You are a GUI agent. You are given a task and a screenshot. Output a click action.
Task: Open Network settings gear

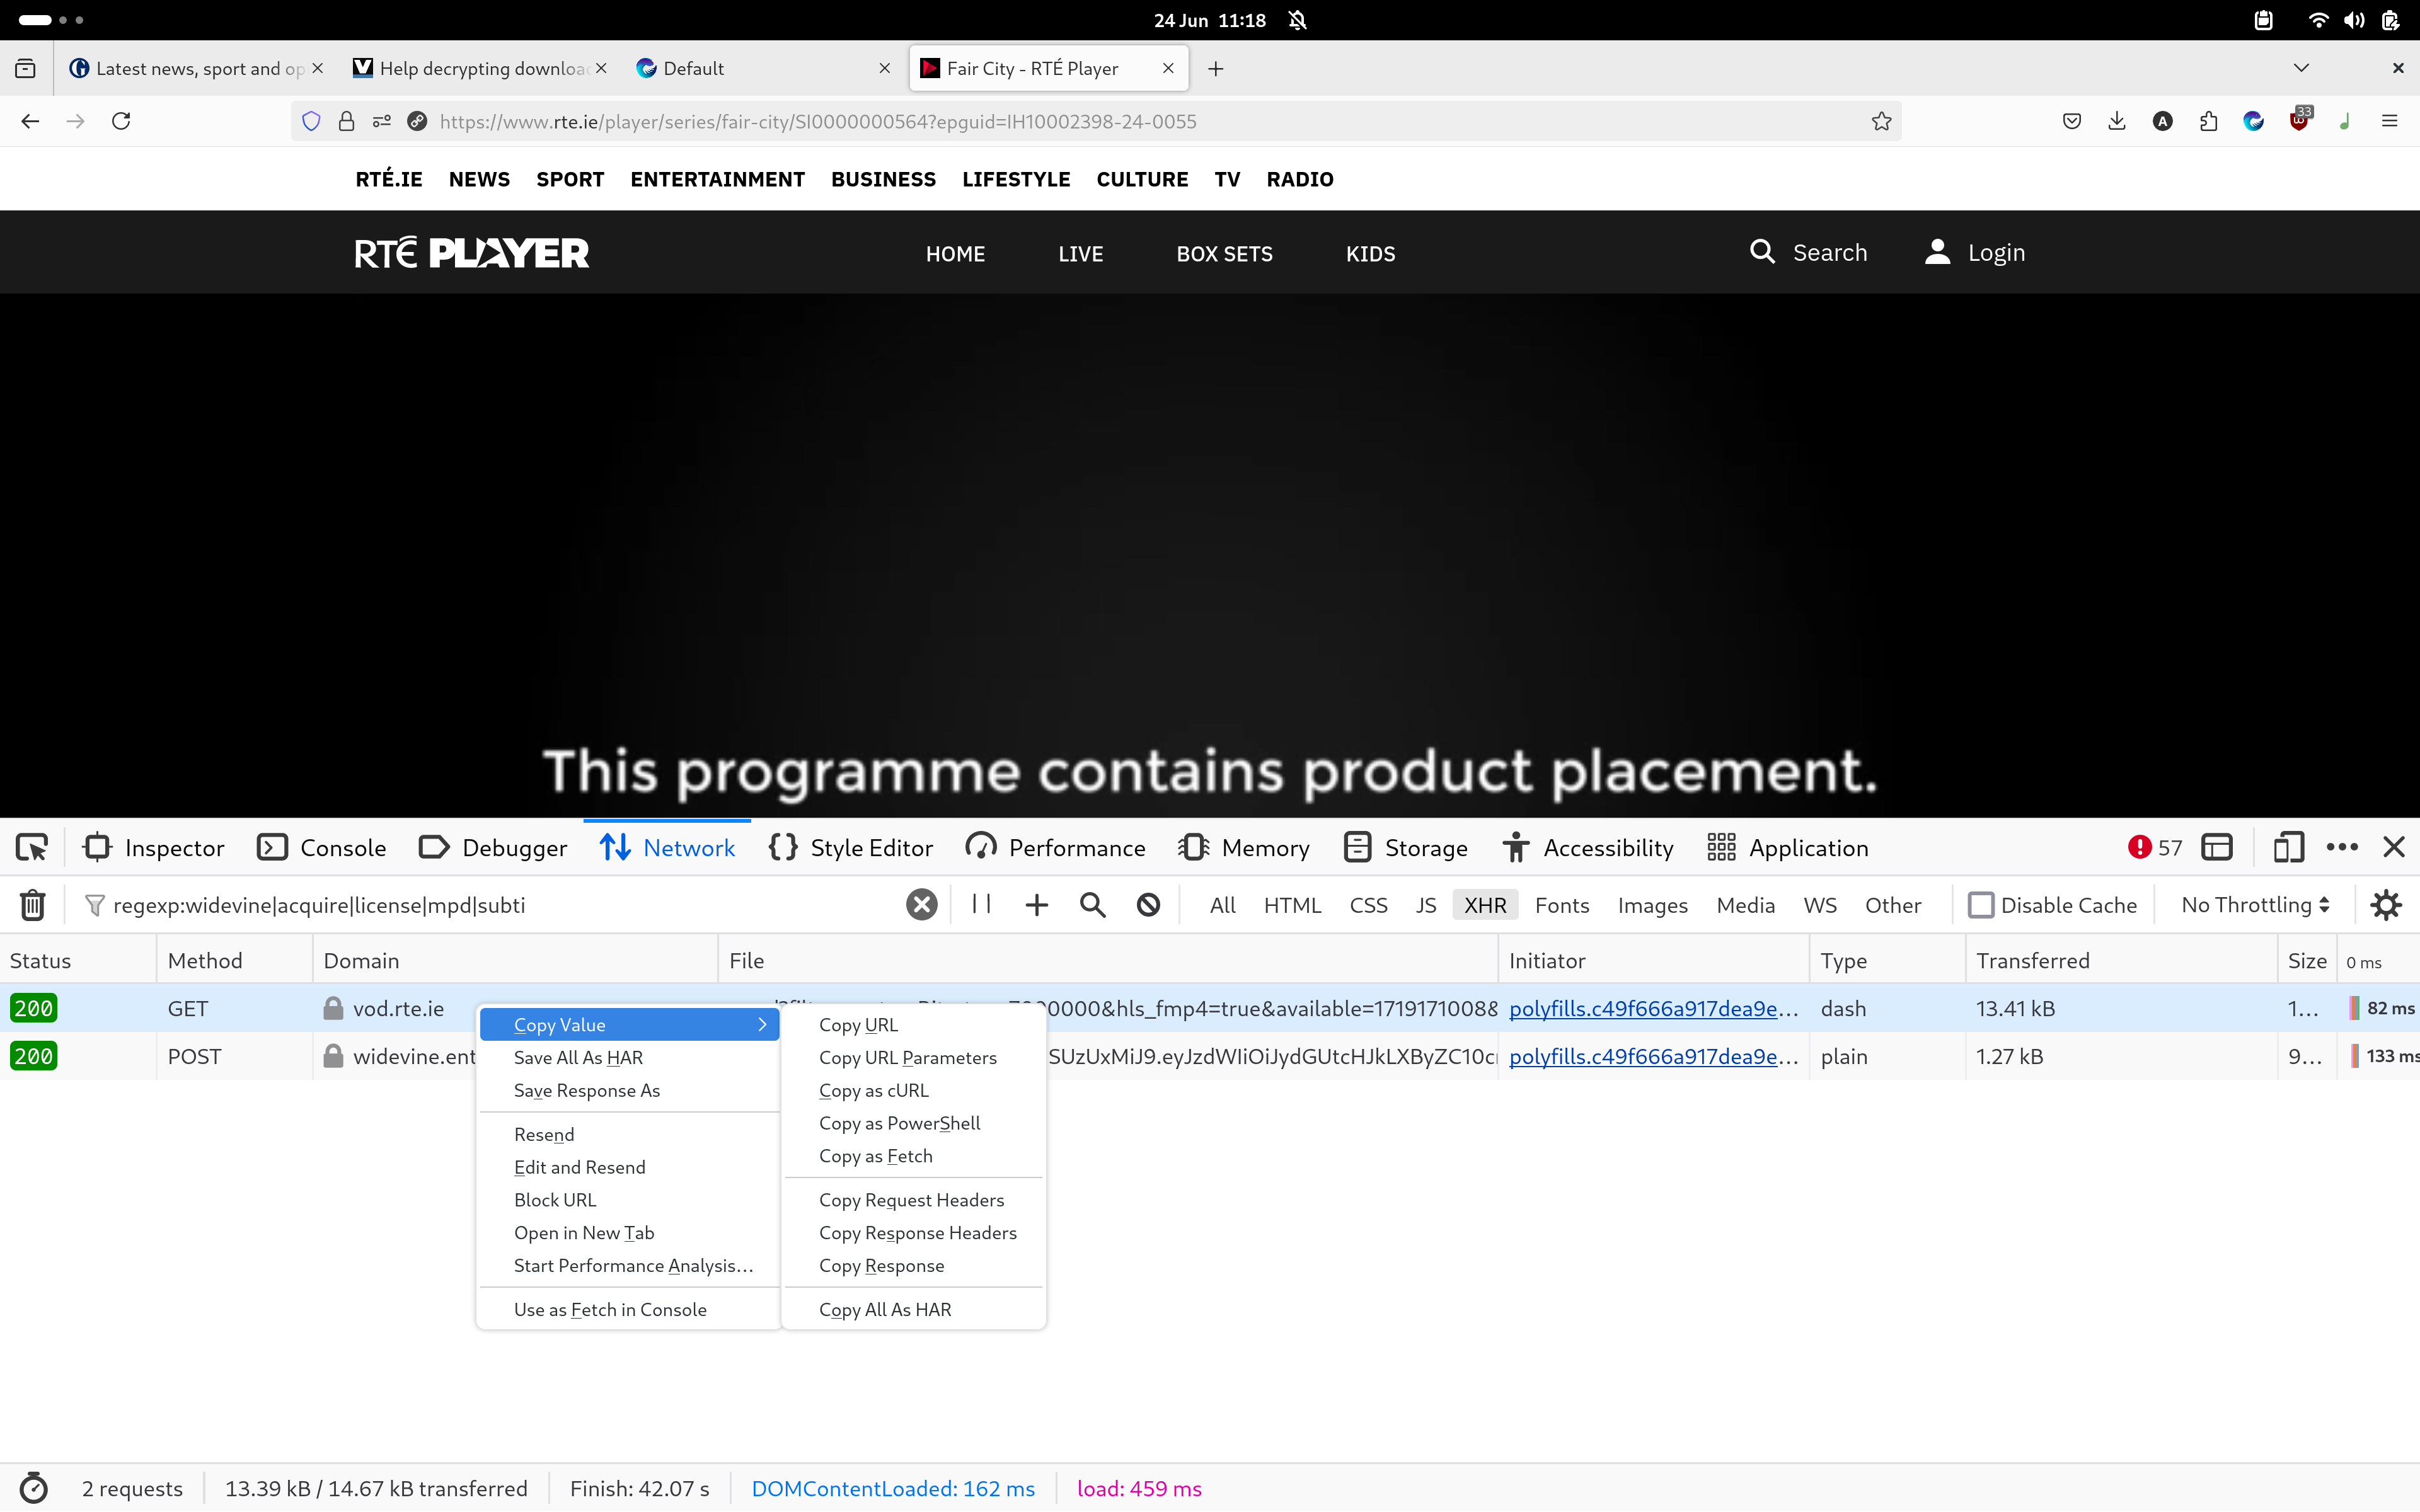pyautogui.click(x=2386, y=905)
